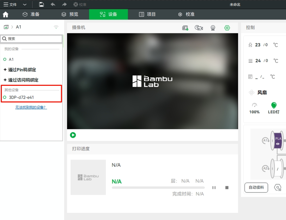The height and width of the screenshot is (220, 286).
Task: Expand the dropdown arrow beside 文件
Action: point(25,5)
